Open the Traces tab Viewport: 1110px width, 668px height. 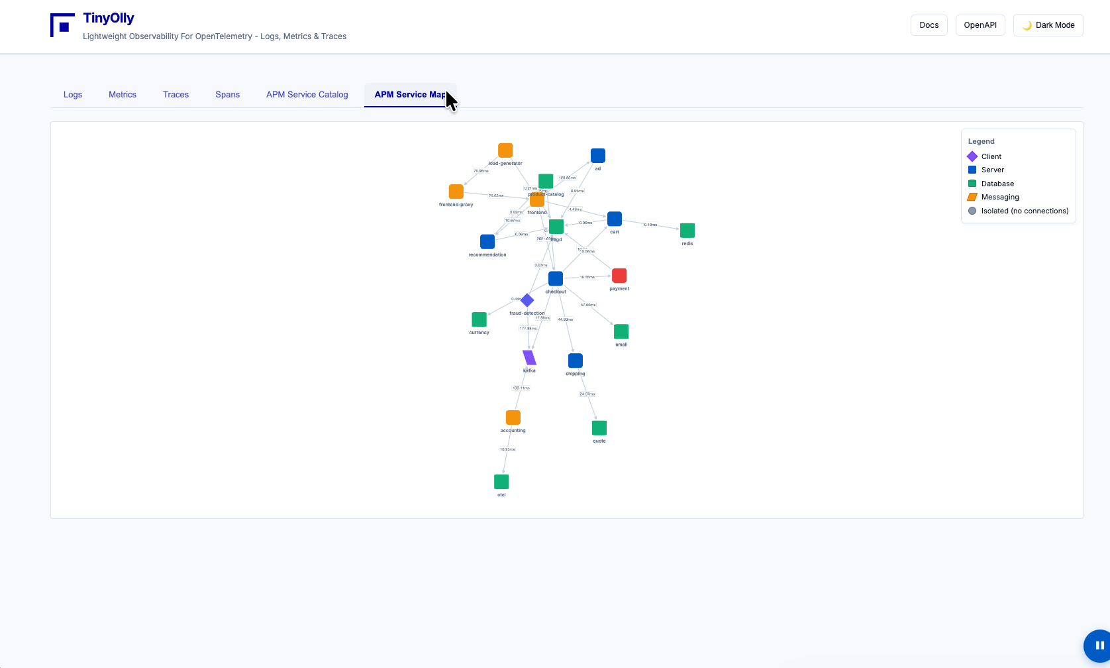click(x=176, y=95)
